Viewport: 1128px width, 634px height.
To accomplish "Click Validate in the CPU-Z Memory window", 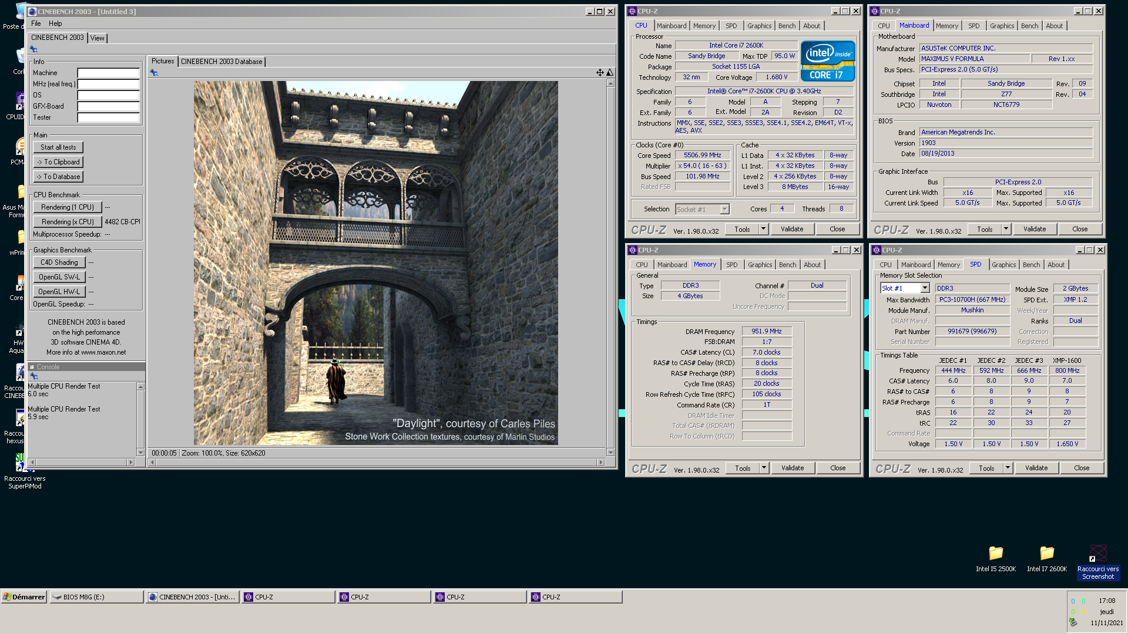I will click(x=793, y=468).
